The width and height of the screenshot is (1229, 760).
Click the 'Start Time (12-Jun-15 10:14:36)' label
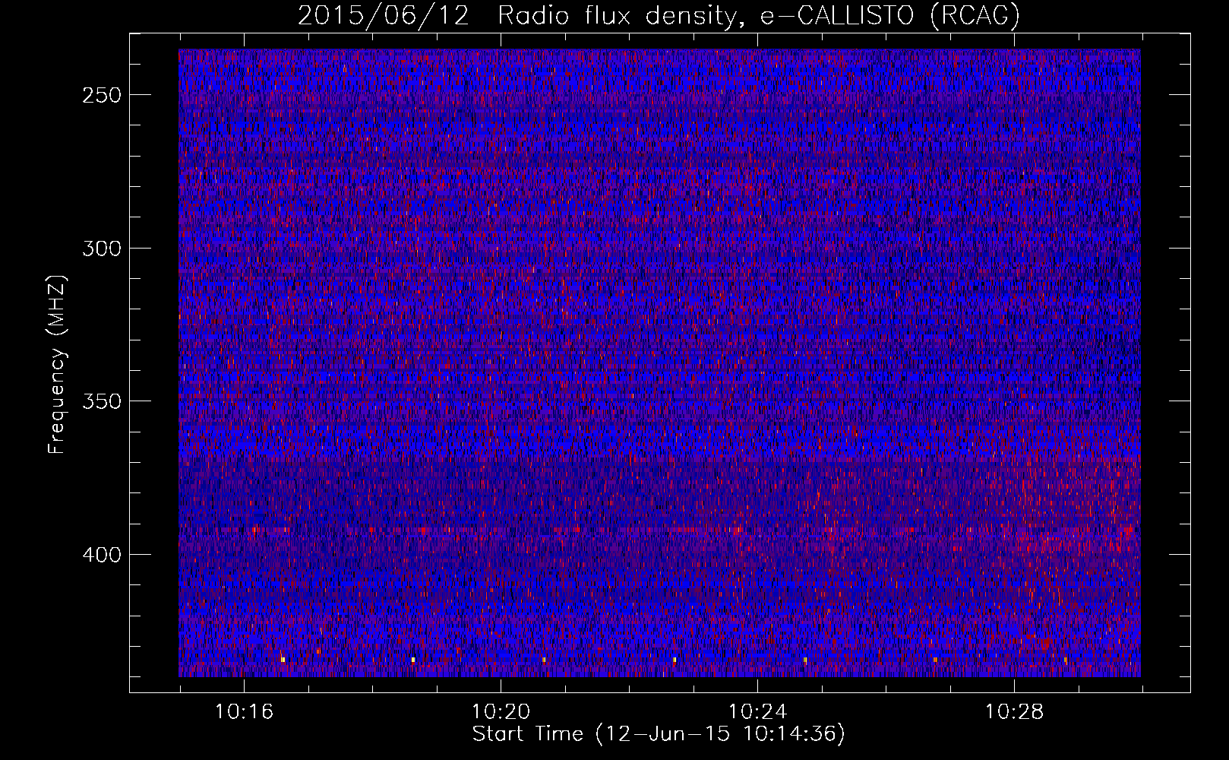(x=659, y=734)
